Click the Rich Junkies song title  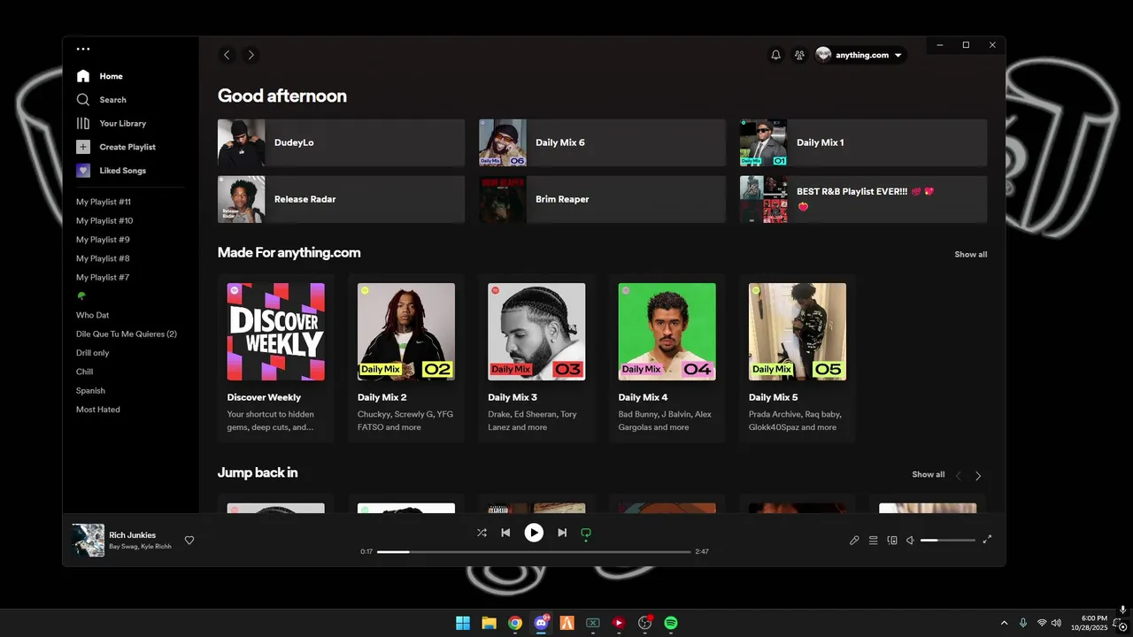pos(132,535)
